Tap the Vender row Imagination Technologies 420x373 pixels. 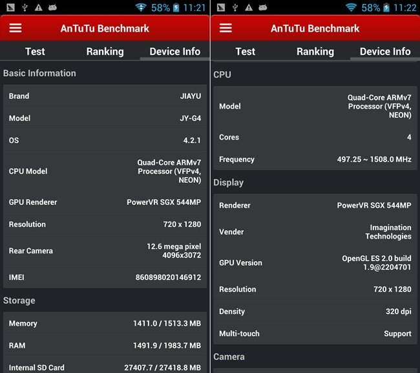pos(315,232)
